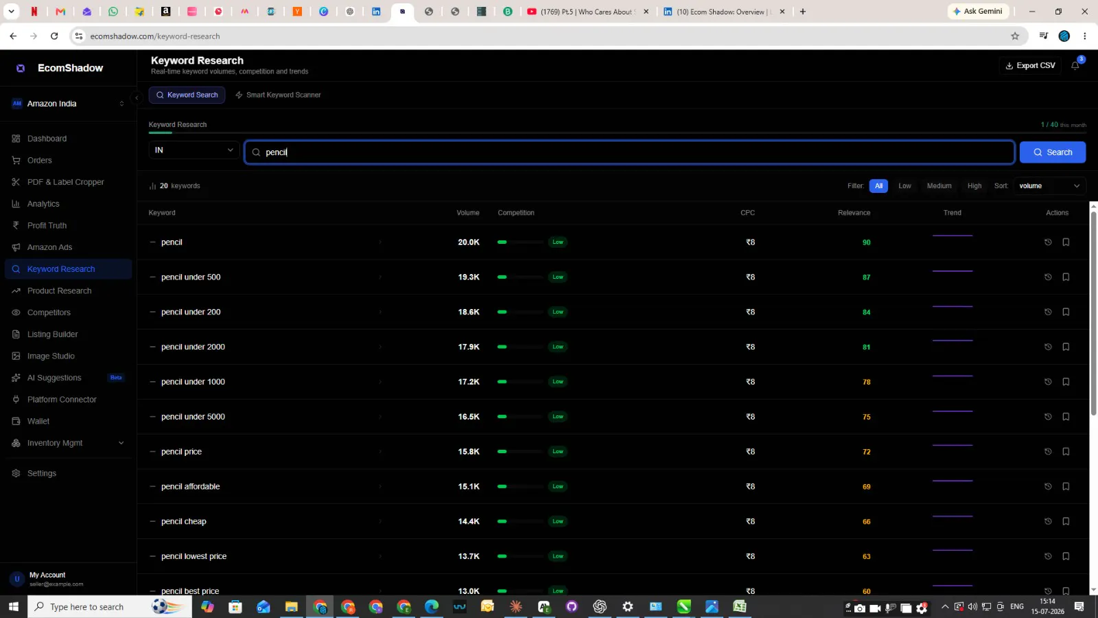Switch to the YouTube browser tab
This screenshot has width=1098, height=618.
[x=587, y=12]
